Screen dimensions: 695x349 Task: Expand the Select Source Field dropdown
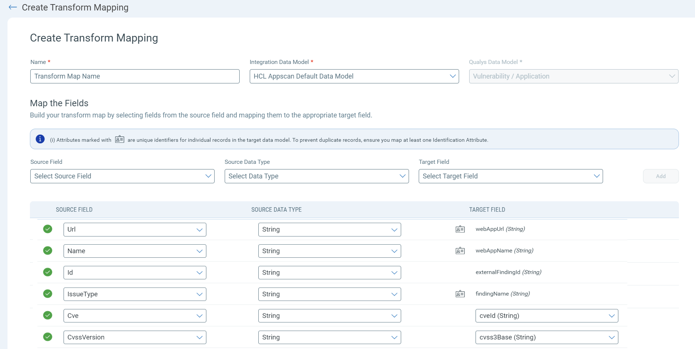coord(122,176)
